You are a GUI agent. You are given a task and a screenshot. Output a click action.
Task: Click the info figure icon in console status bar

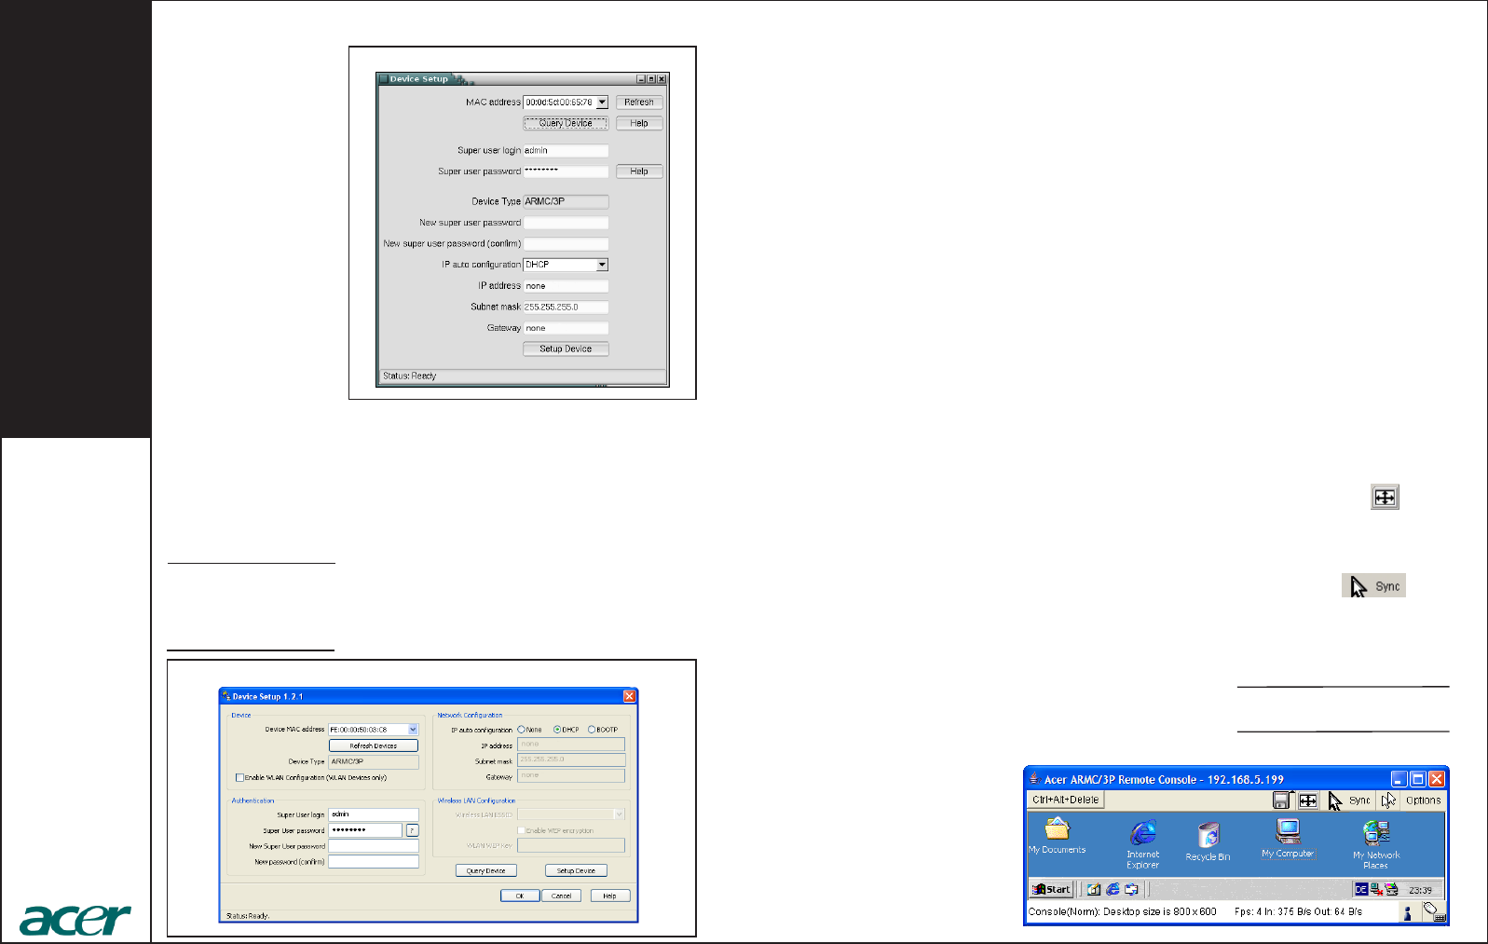pyautogui.click(x=1408, y=912)
